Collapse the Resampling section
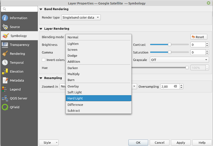 pos(41,78)
